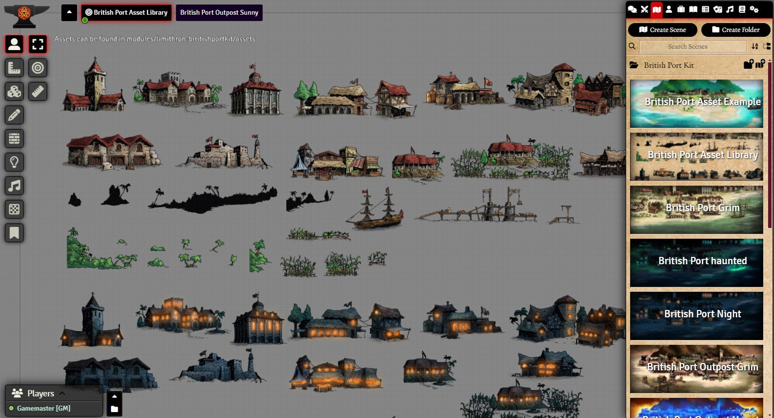Toggle sort mode with the A-Z icon
The width and height of the screenshot is (774, 418).
[755, 46]
